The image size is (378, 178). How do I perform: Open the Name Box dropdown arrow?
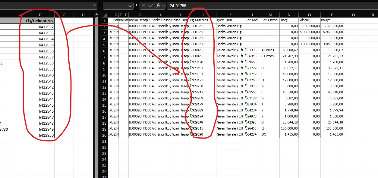[130, 6]
